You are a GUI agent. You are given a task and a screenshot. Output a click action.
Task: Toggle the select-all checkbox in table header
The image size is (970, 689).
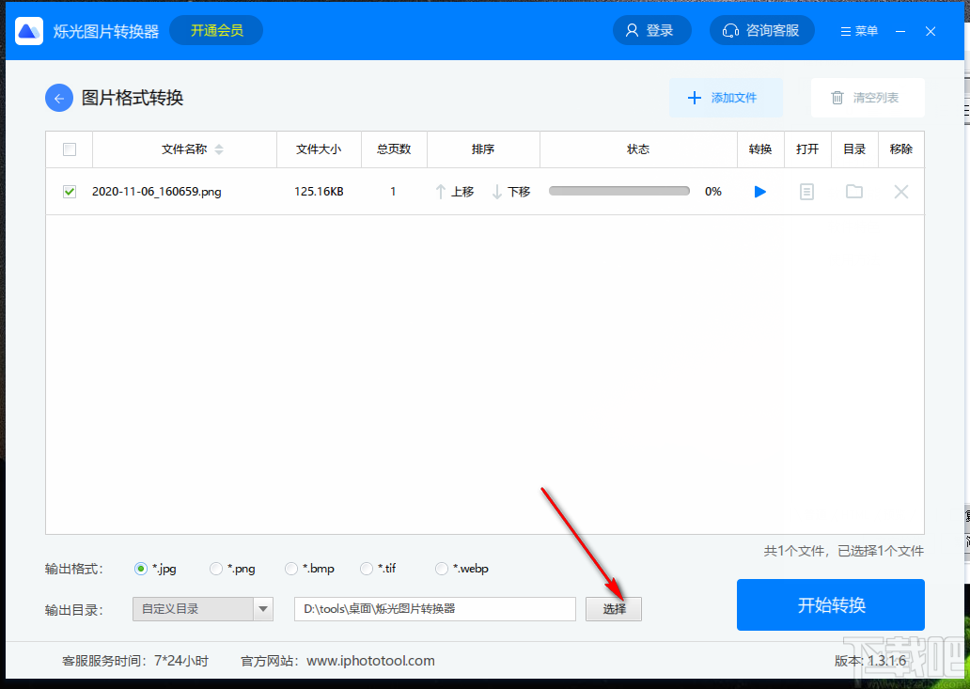pyautogui.click(x=68, y=149)
